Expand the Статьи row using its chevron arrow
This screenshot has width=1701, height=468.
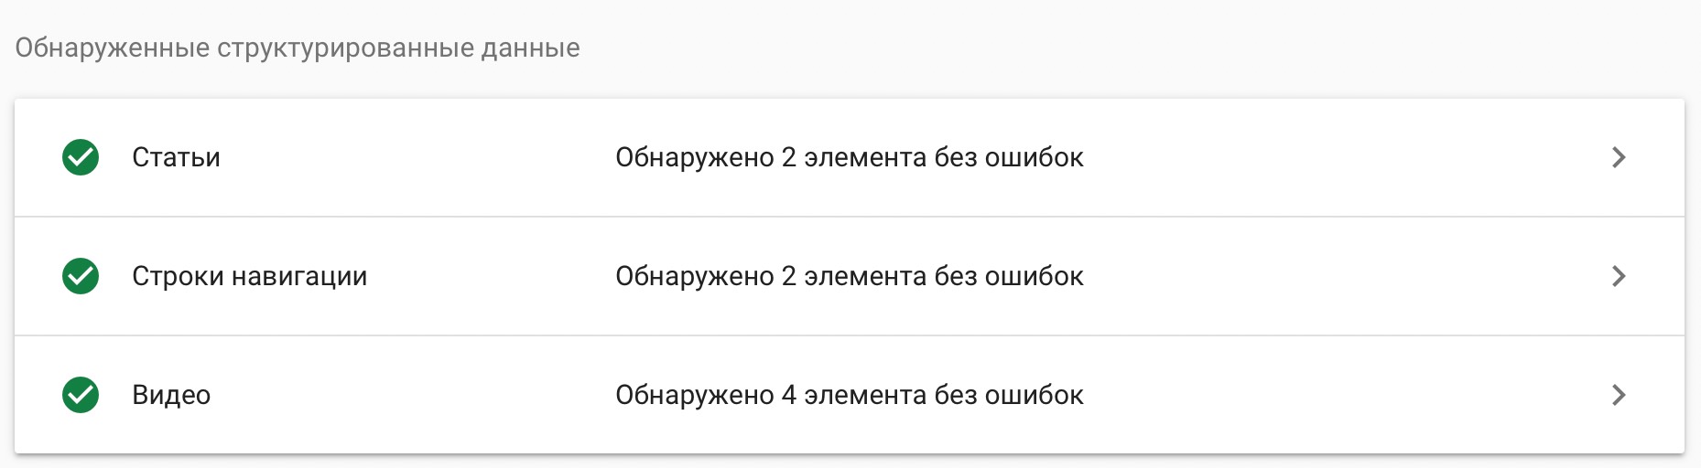pyautogui.click(x=1619, y=157)
